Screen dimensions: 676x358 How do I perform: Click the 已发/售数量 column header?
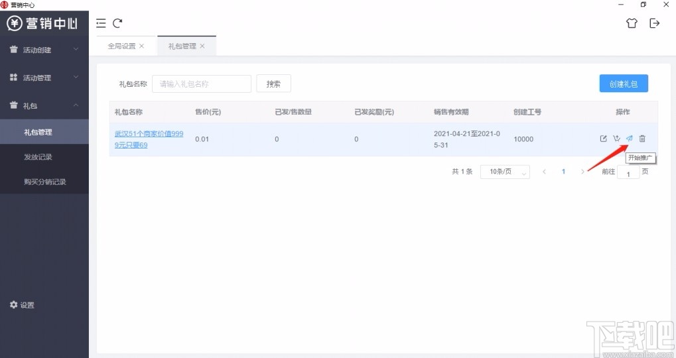coord(293,112)
